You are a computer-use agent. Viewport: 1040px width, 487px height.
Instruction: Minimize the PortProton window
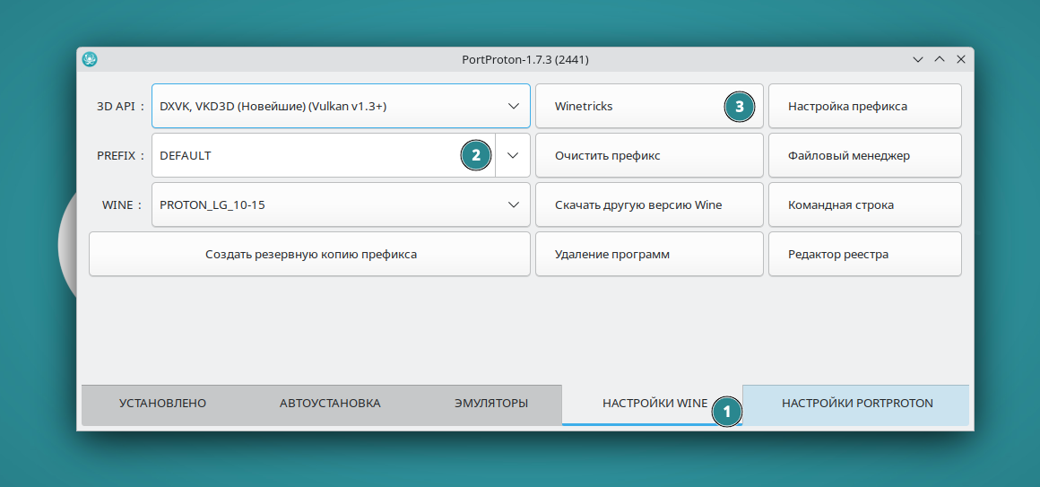[917, 59]
